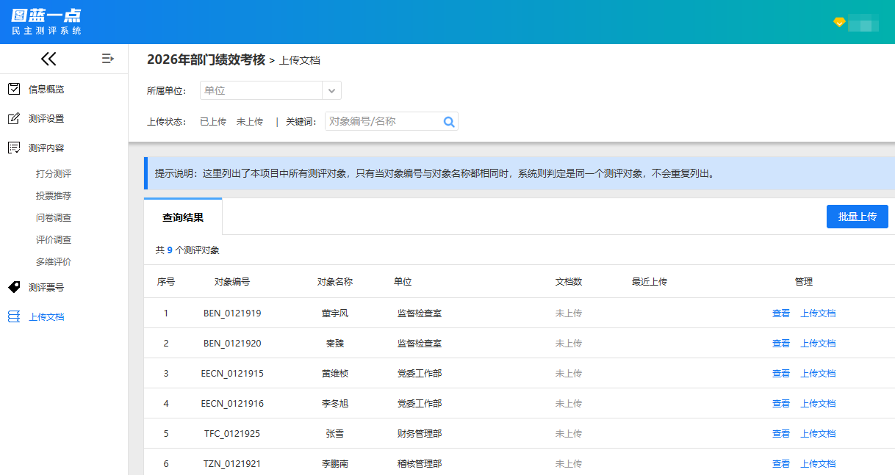Select the 查询结果 tab
The height and width of the screenshot is (475, 895).
click(183, 217)
